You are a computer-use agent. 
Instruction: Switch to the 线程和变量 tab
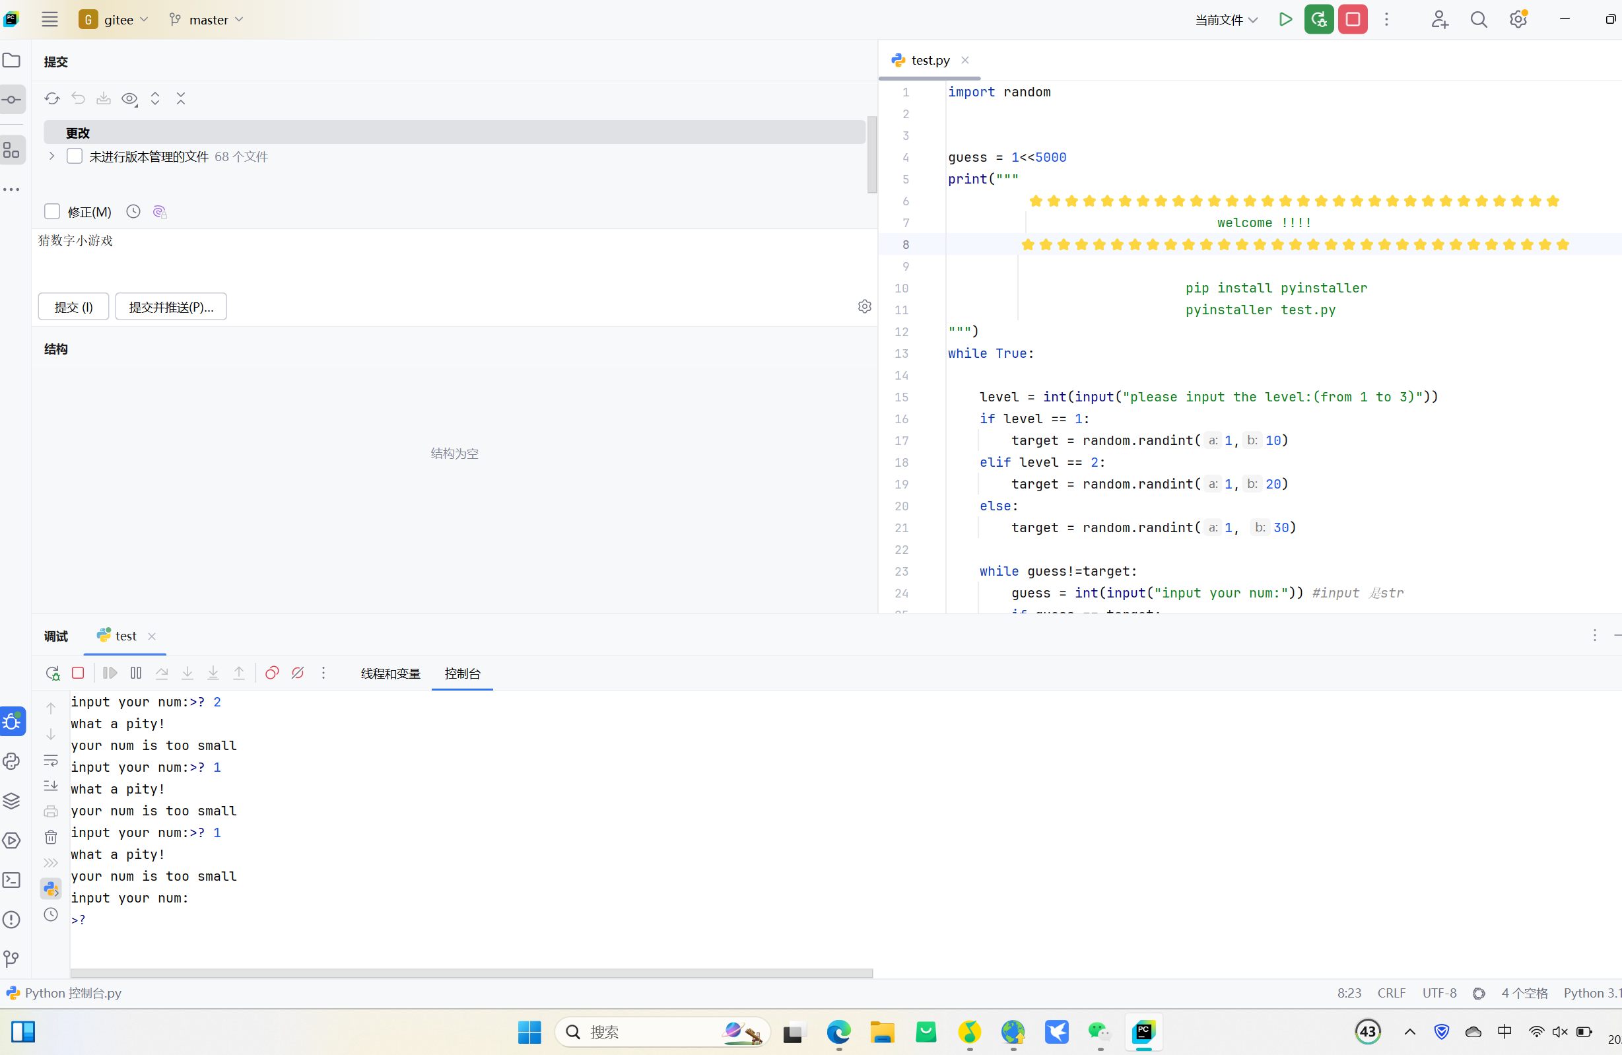(391, 673)
